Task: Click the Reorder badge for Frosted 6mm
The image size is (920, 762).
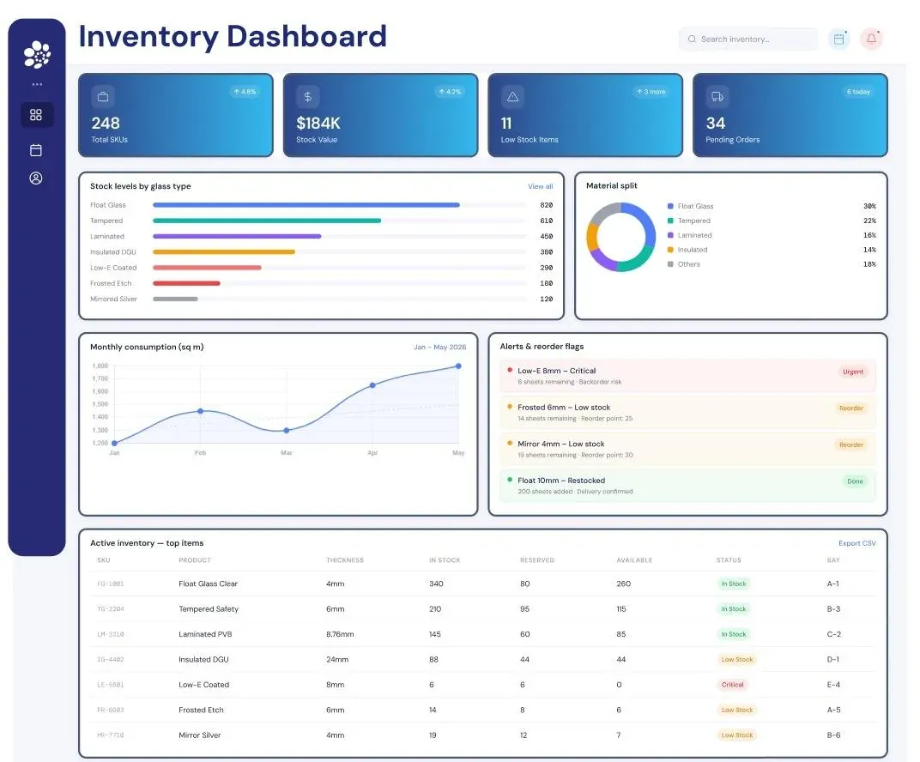Action: (850, 408)
